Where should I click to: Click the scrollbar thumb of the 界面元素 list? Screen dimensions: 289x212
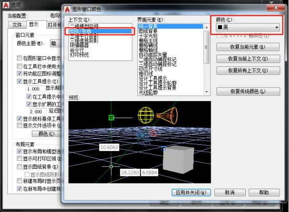tap(207, 47)
